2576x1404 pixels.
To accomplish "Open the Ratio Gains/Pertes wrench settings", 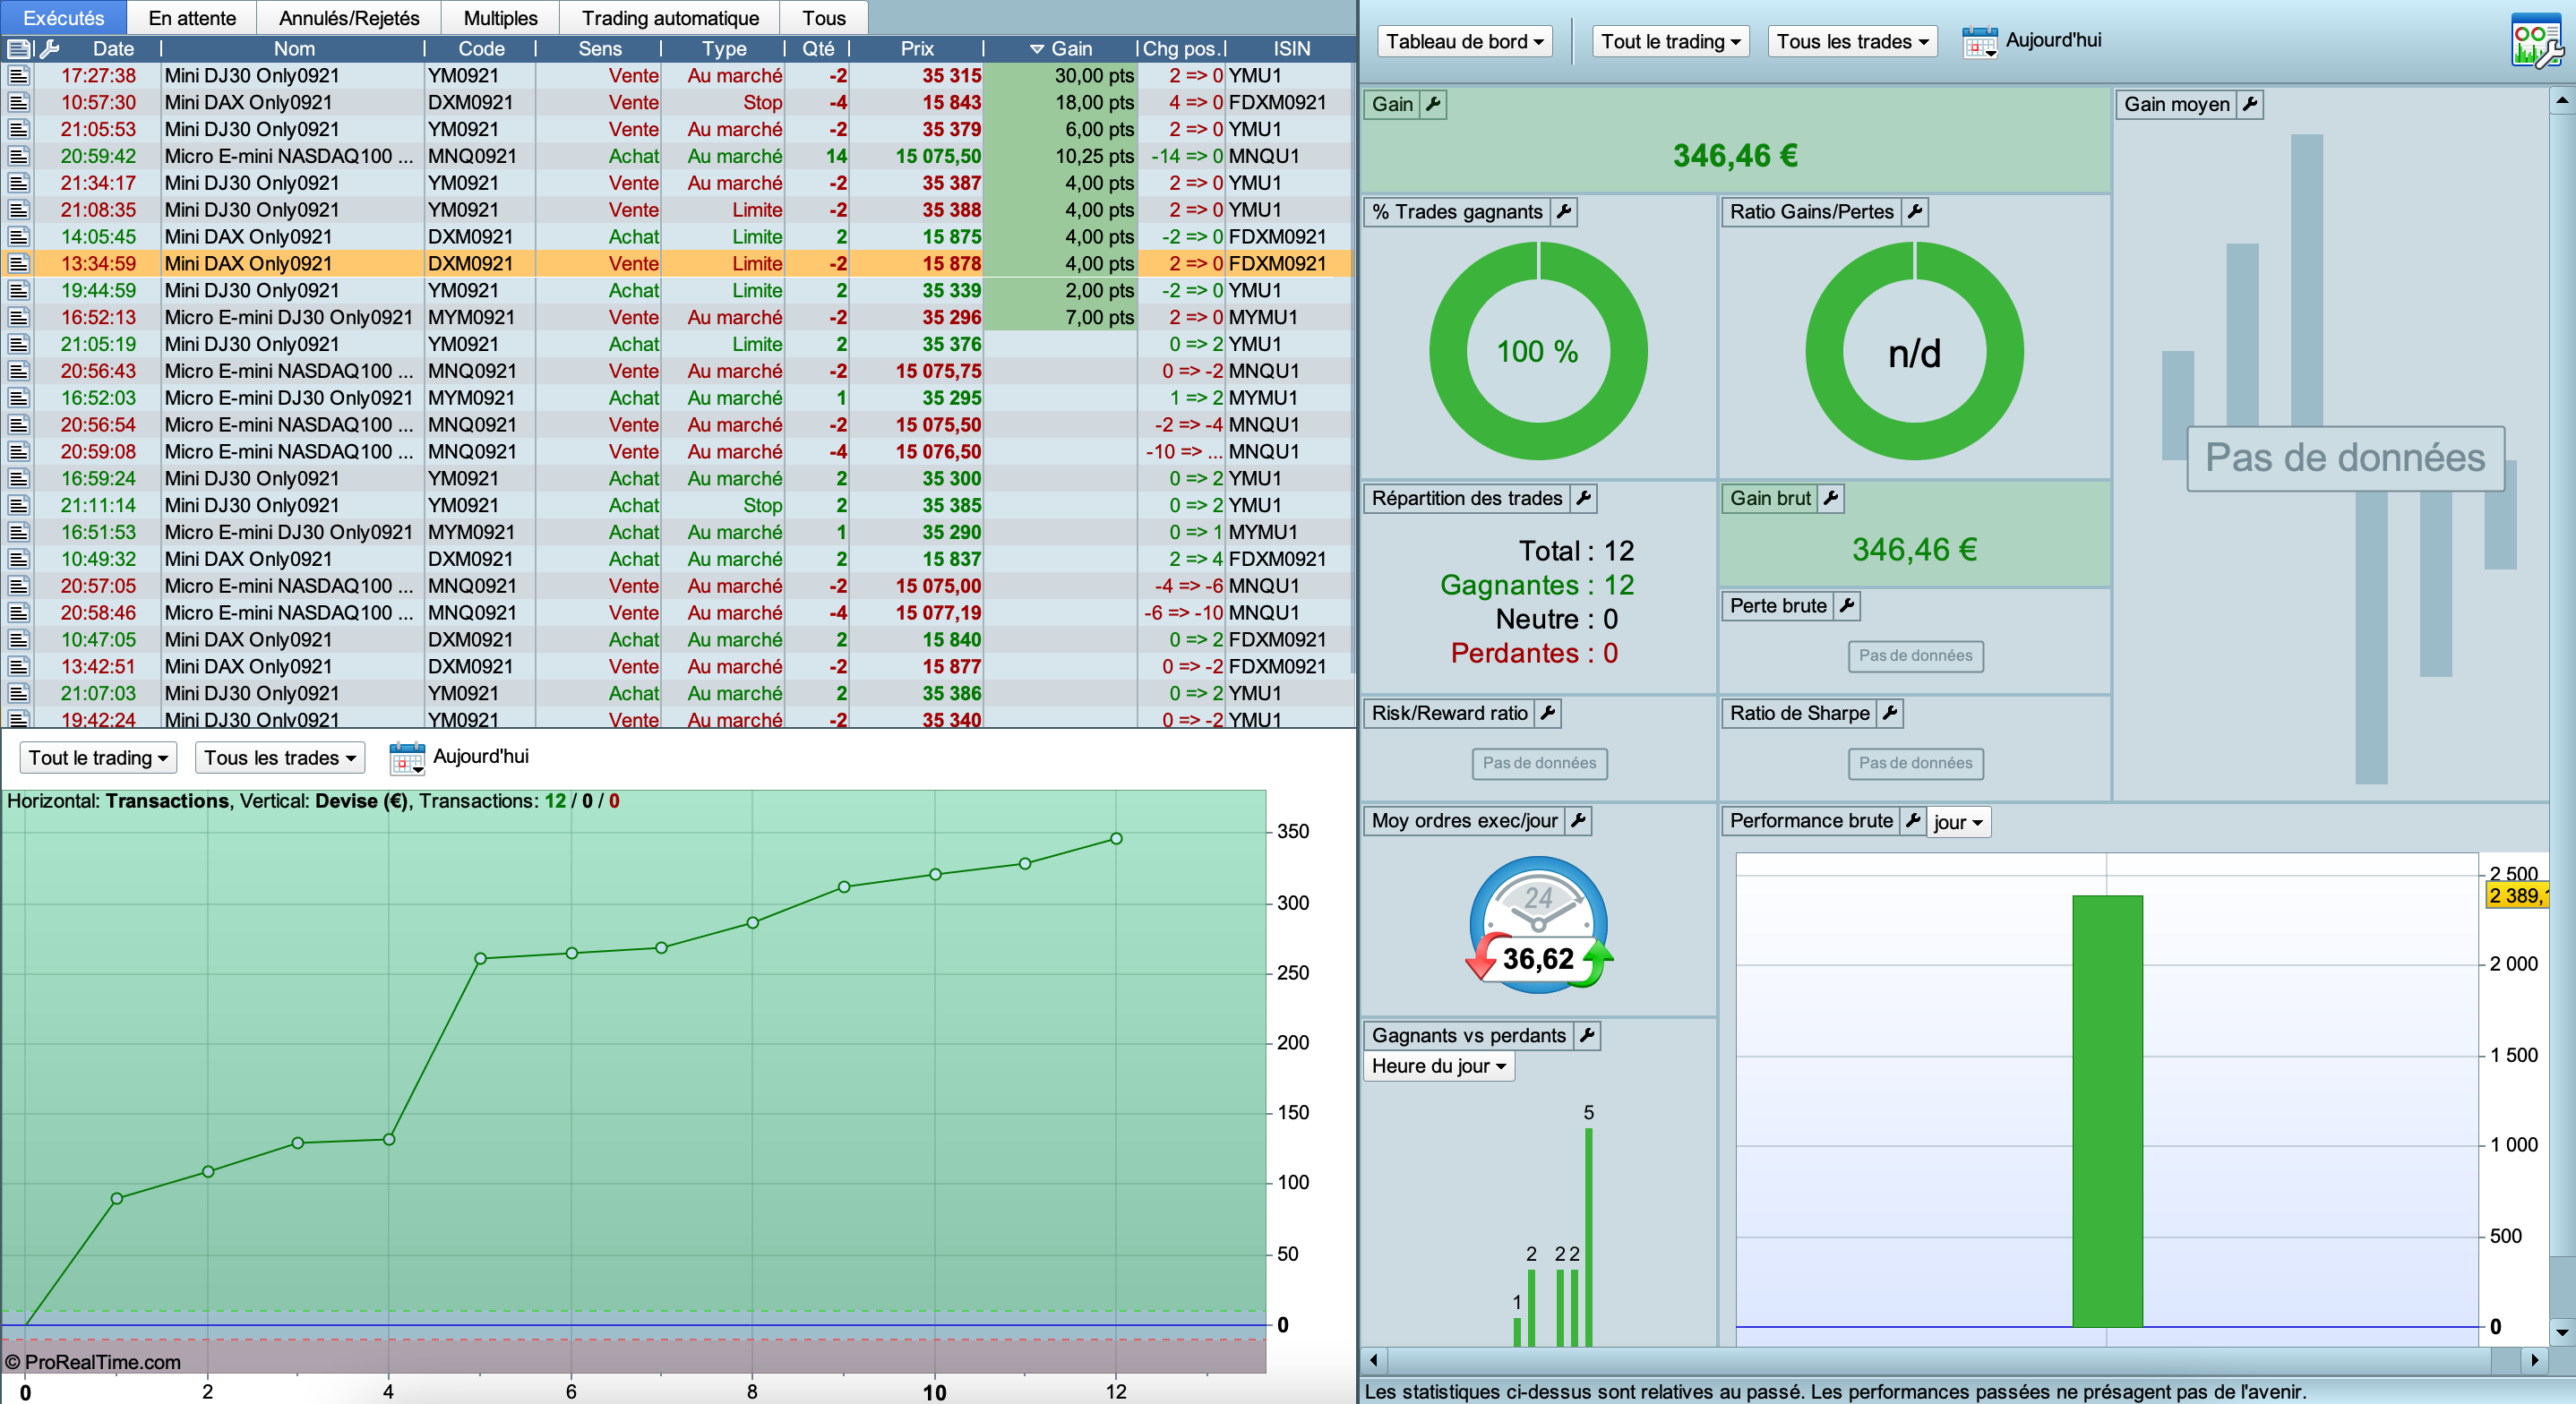I will [1914, 211].
